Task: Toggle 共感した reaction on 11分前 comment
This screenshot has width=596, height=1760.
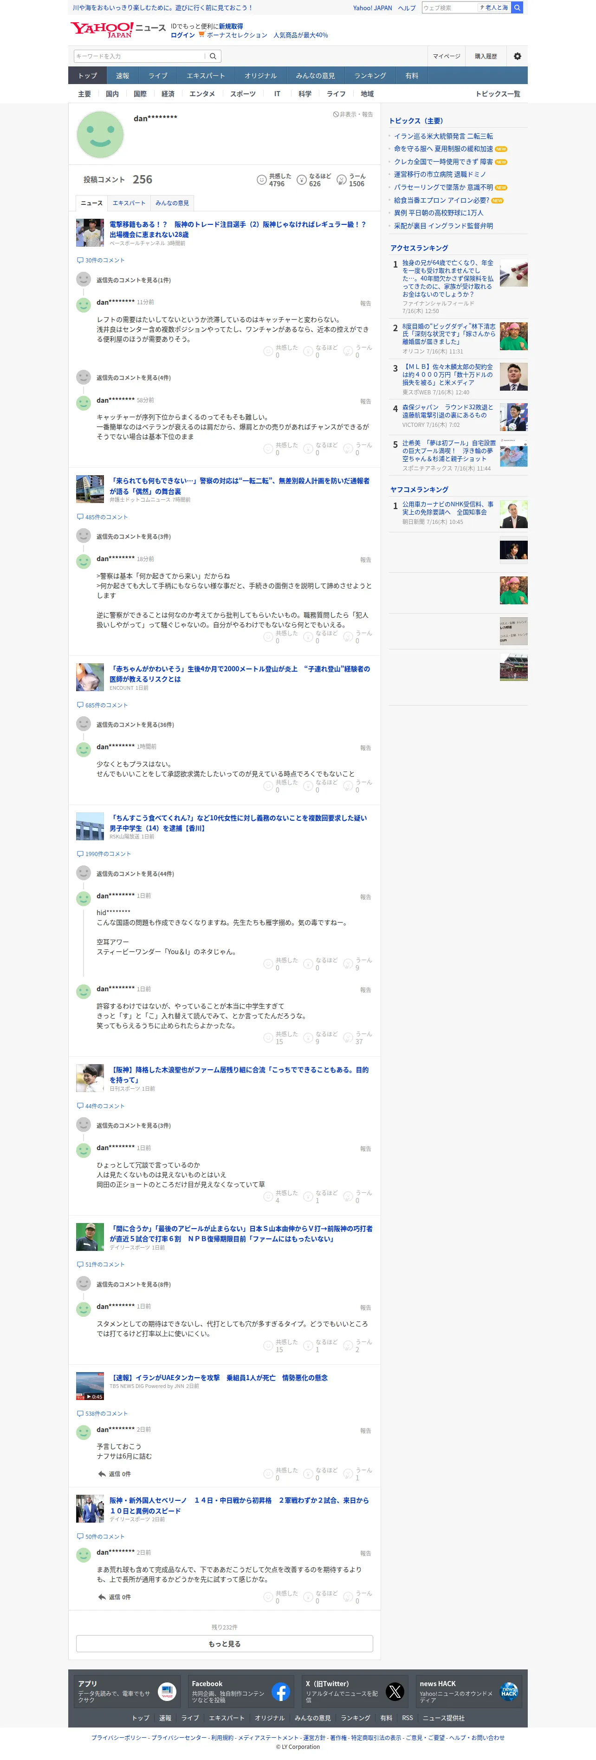Action: point(280,351)
